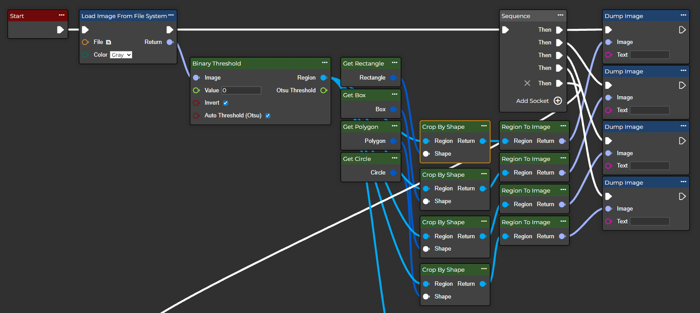700x313 pixels.
Task: Click the Sequence node's flow input arrow
Action: tap(506, 30)
